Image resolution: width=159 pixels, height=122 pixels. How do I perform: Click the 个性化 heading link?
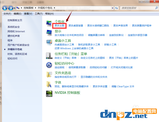[59, 22]
